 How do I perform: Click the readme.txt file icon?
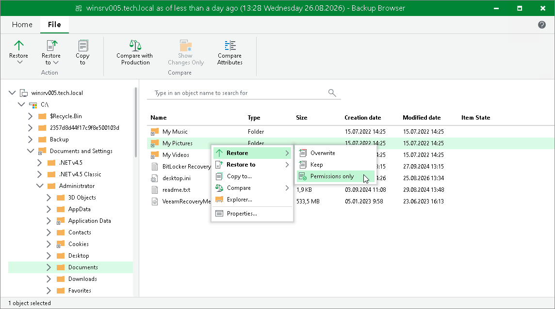point(155,190)
